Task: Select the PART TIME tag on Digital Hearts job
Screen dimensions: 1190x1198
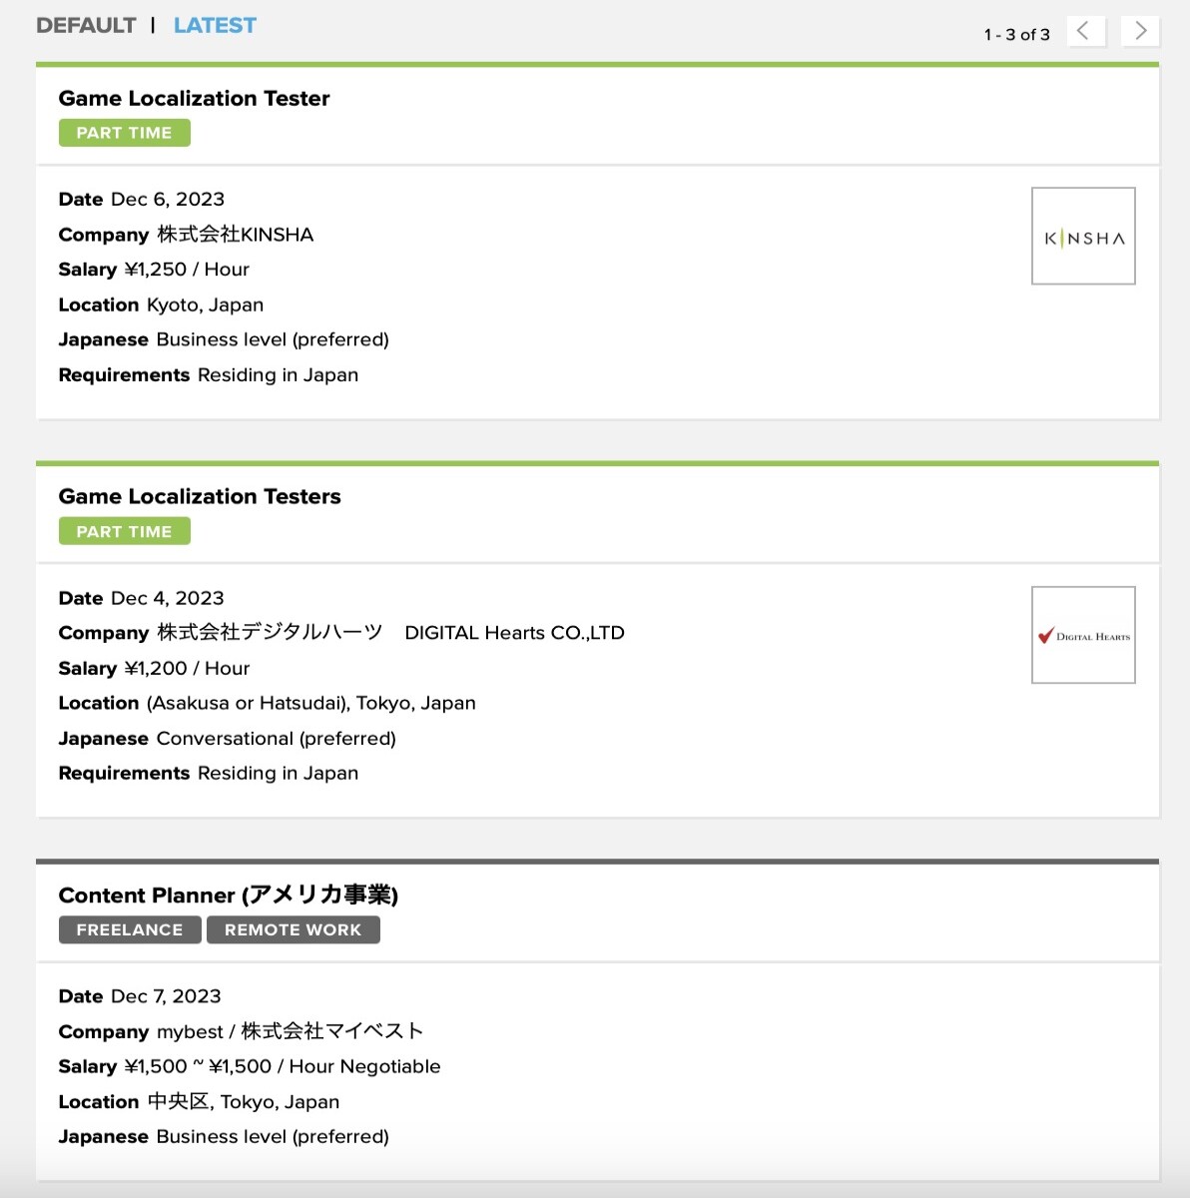Action: [124, 531]
